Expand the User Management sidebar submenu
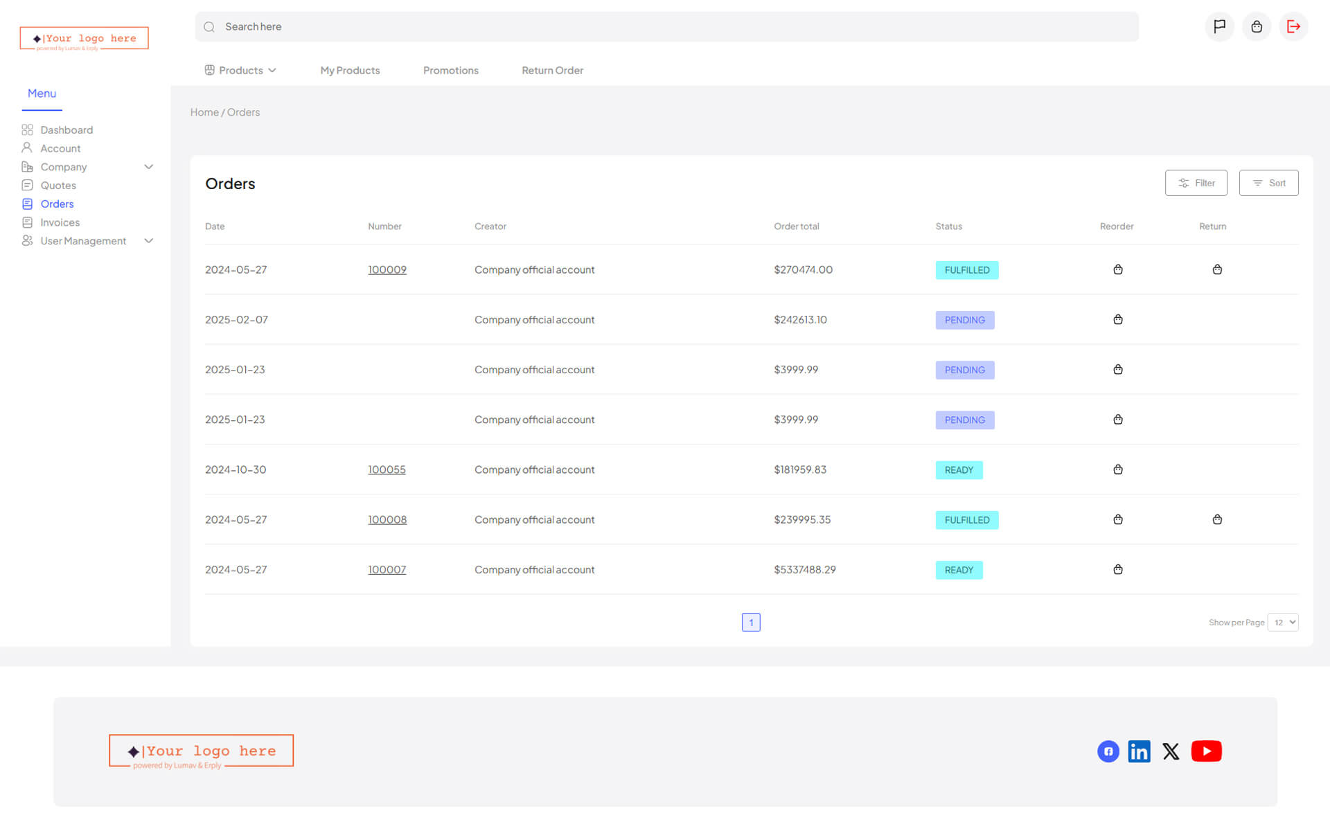Viewport: 1330px width, 831px height. pos(148,241)
